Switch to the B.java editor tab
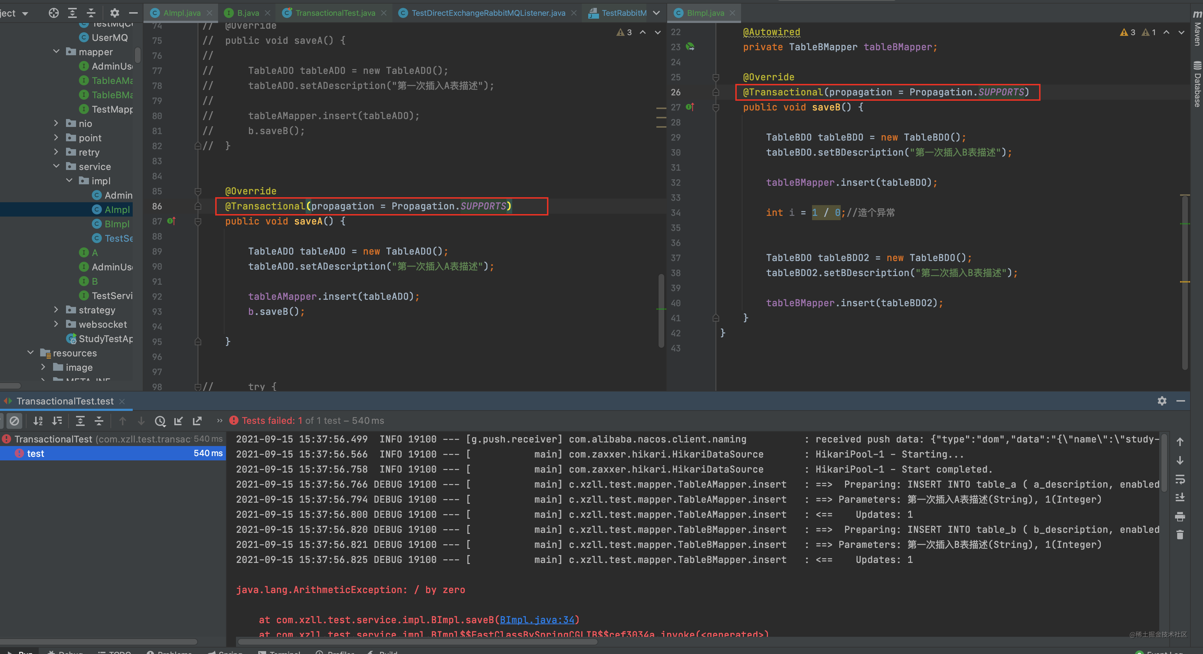 [247, 13]
